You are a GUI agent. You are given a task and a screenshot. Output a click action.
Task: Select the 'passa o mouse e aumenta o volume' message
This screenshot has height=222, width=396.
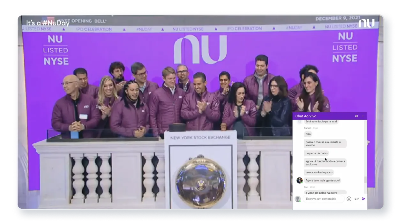pos(325,143)
